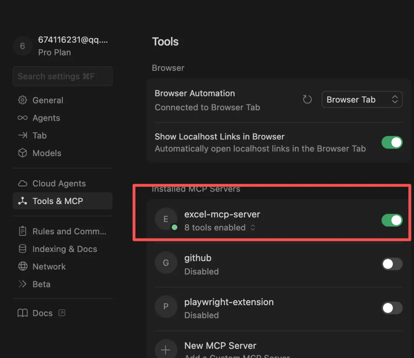This screenshot has width=414, height=358.
Task: Open the Beta settings section
Action: [x=41, y=284]
